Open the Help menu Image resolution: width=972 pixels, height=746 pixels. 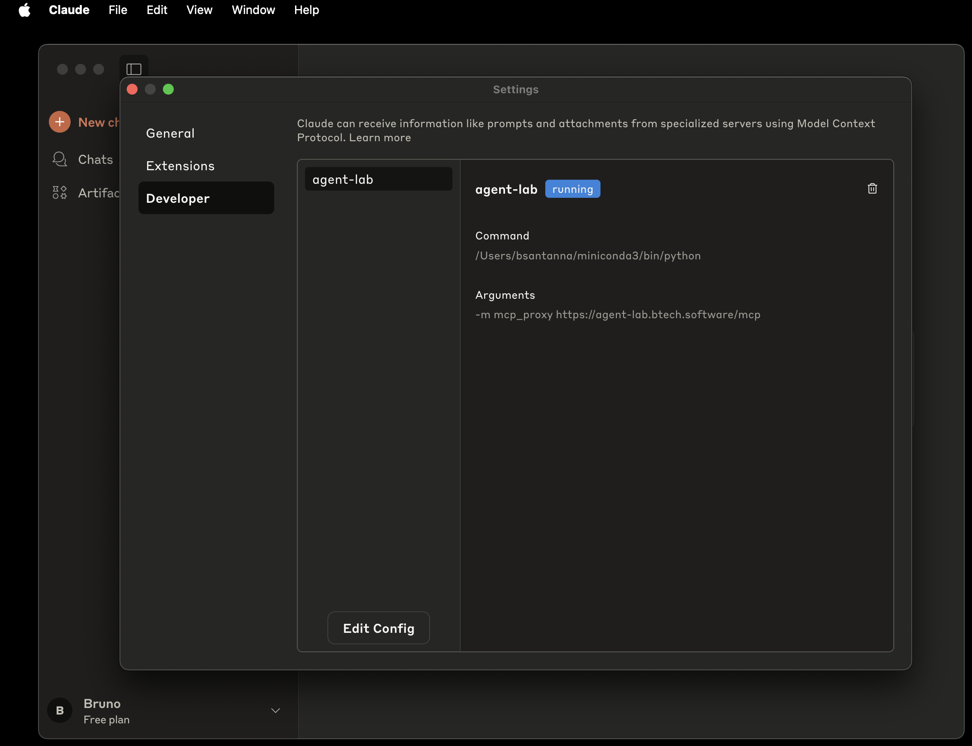pos(307,10)
